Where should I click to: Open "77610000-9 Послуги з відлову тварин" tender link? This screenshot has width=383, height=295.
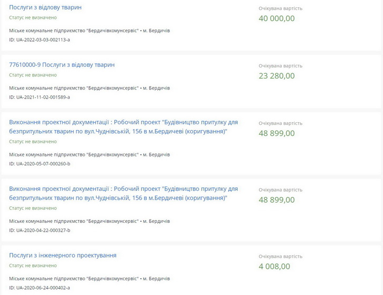[x=62, y=65]
